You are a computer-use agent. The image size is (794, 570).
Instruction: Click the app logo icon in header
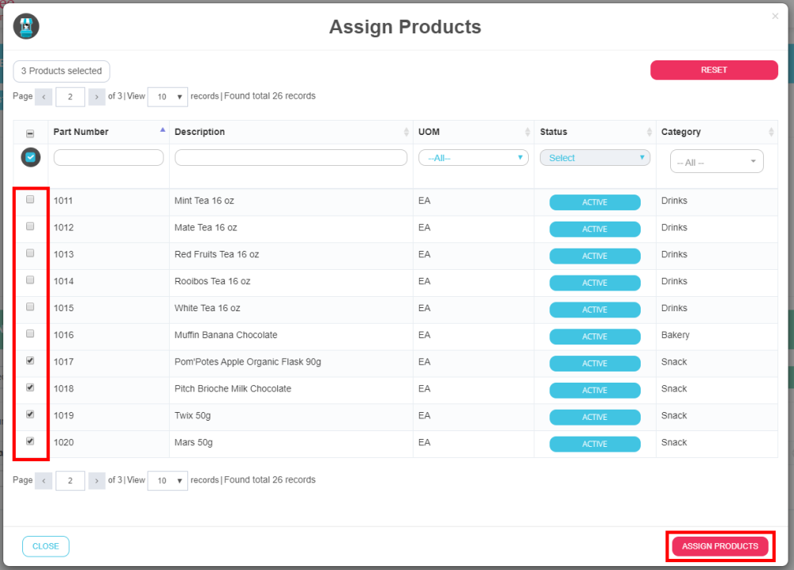[26, 27]
